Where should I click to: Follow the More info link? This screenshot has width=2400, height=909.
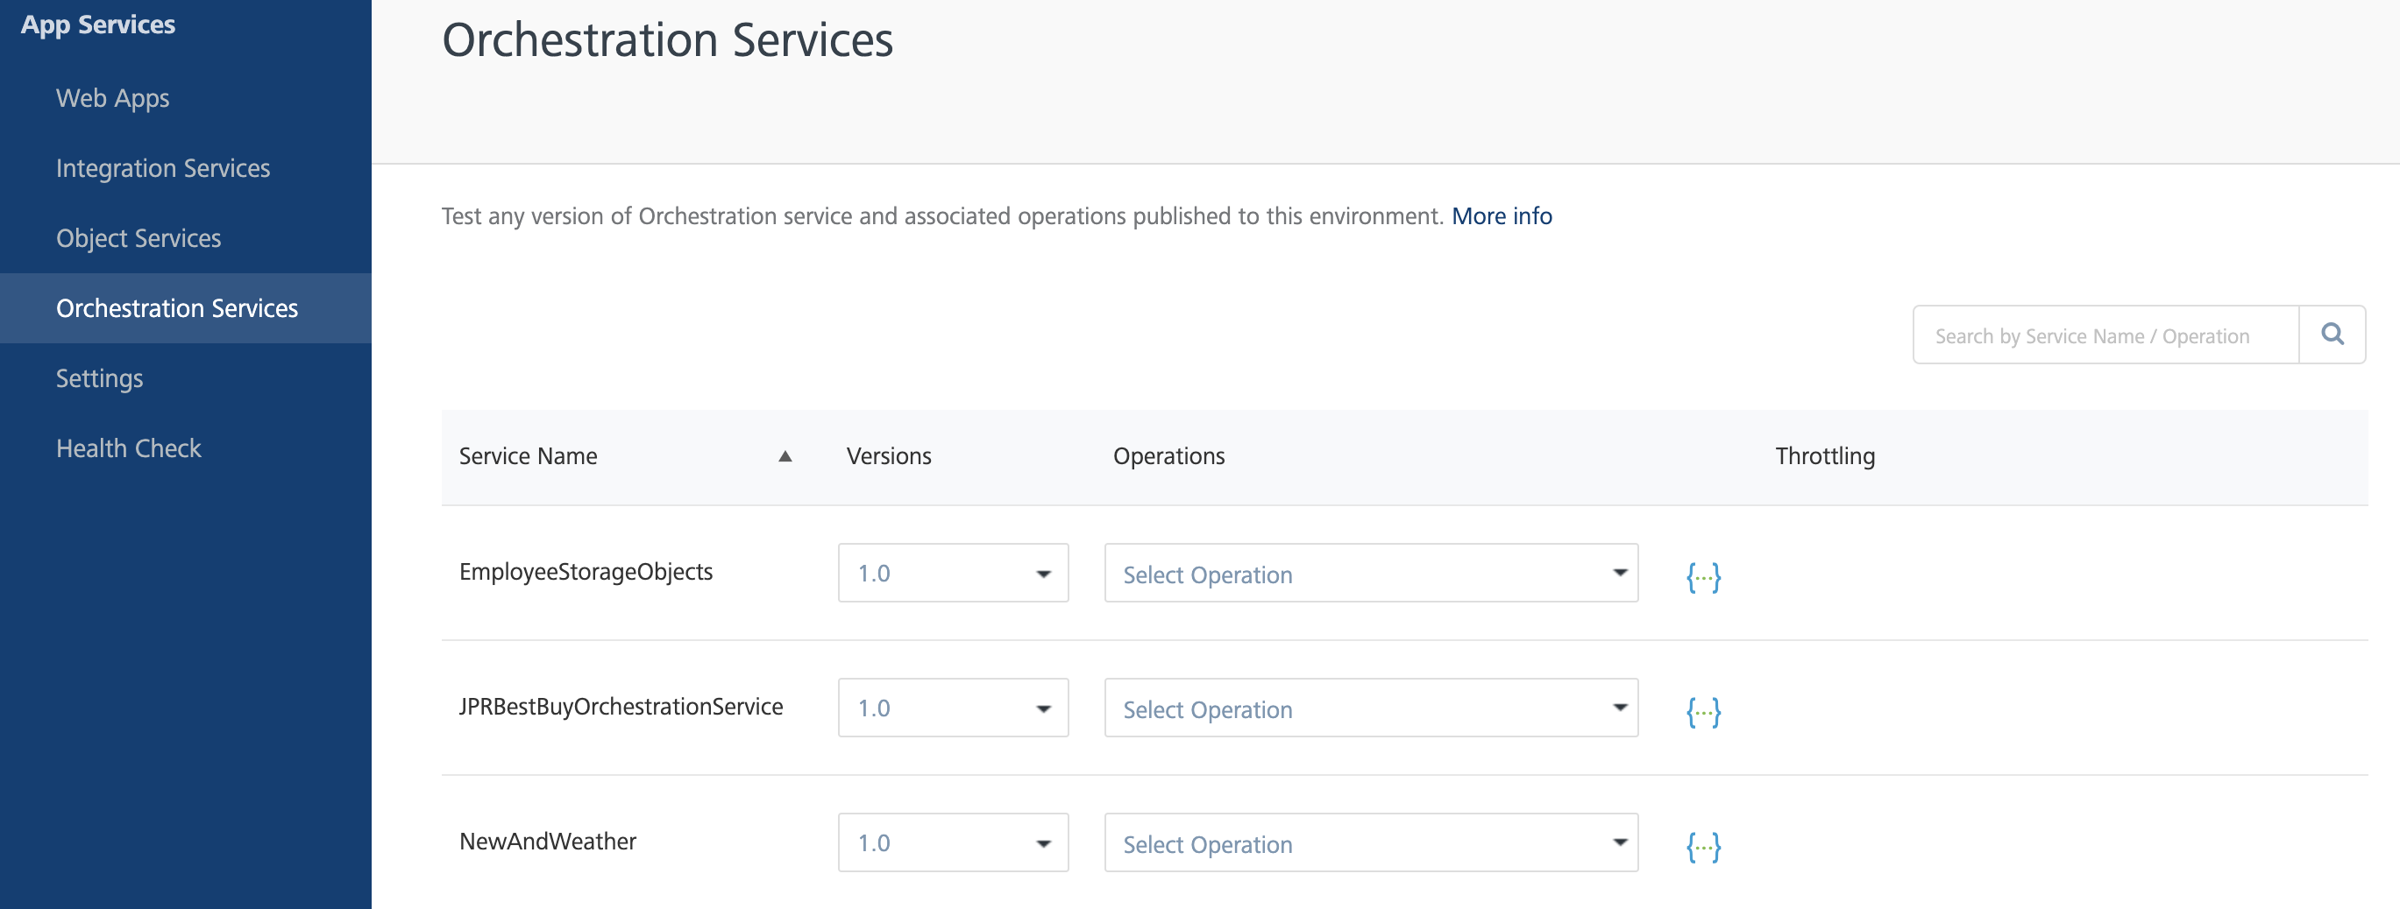click(1501, 215)
